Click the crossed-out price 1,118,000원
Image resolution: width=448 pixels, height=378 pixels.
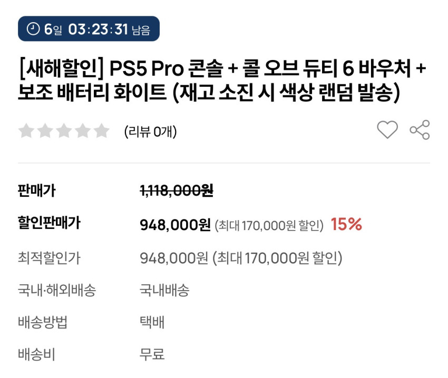tap(176, 191)
